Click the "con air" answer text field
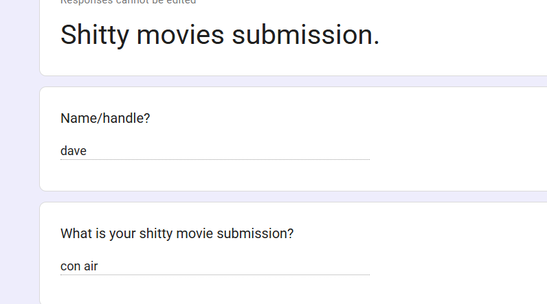Image resolution: width=547 pixels, height=304 pixels. tap(215, 266)
